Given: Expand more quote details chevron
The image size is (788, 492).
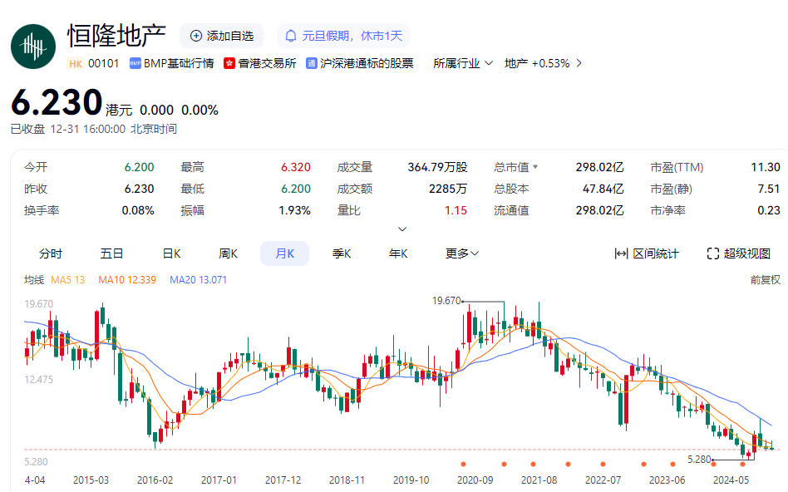Looking at the screenshot, I should pyautogui.click(x=402, y=229).
